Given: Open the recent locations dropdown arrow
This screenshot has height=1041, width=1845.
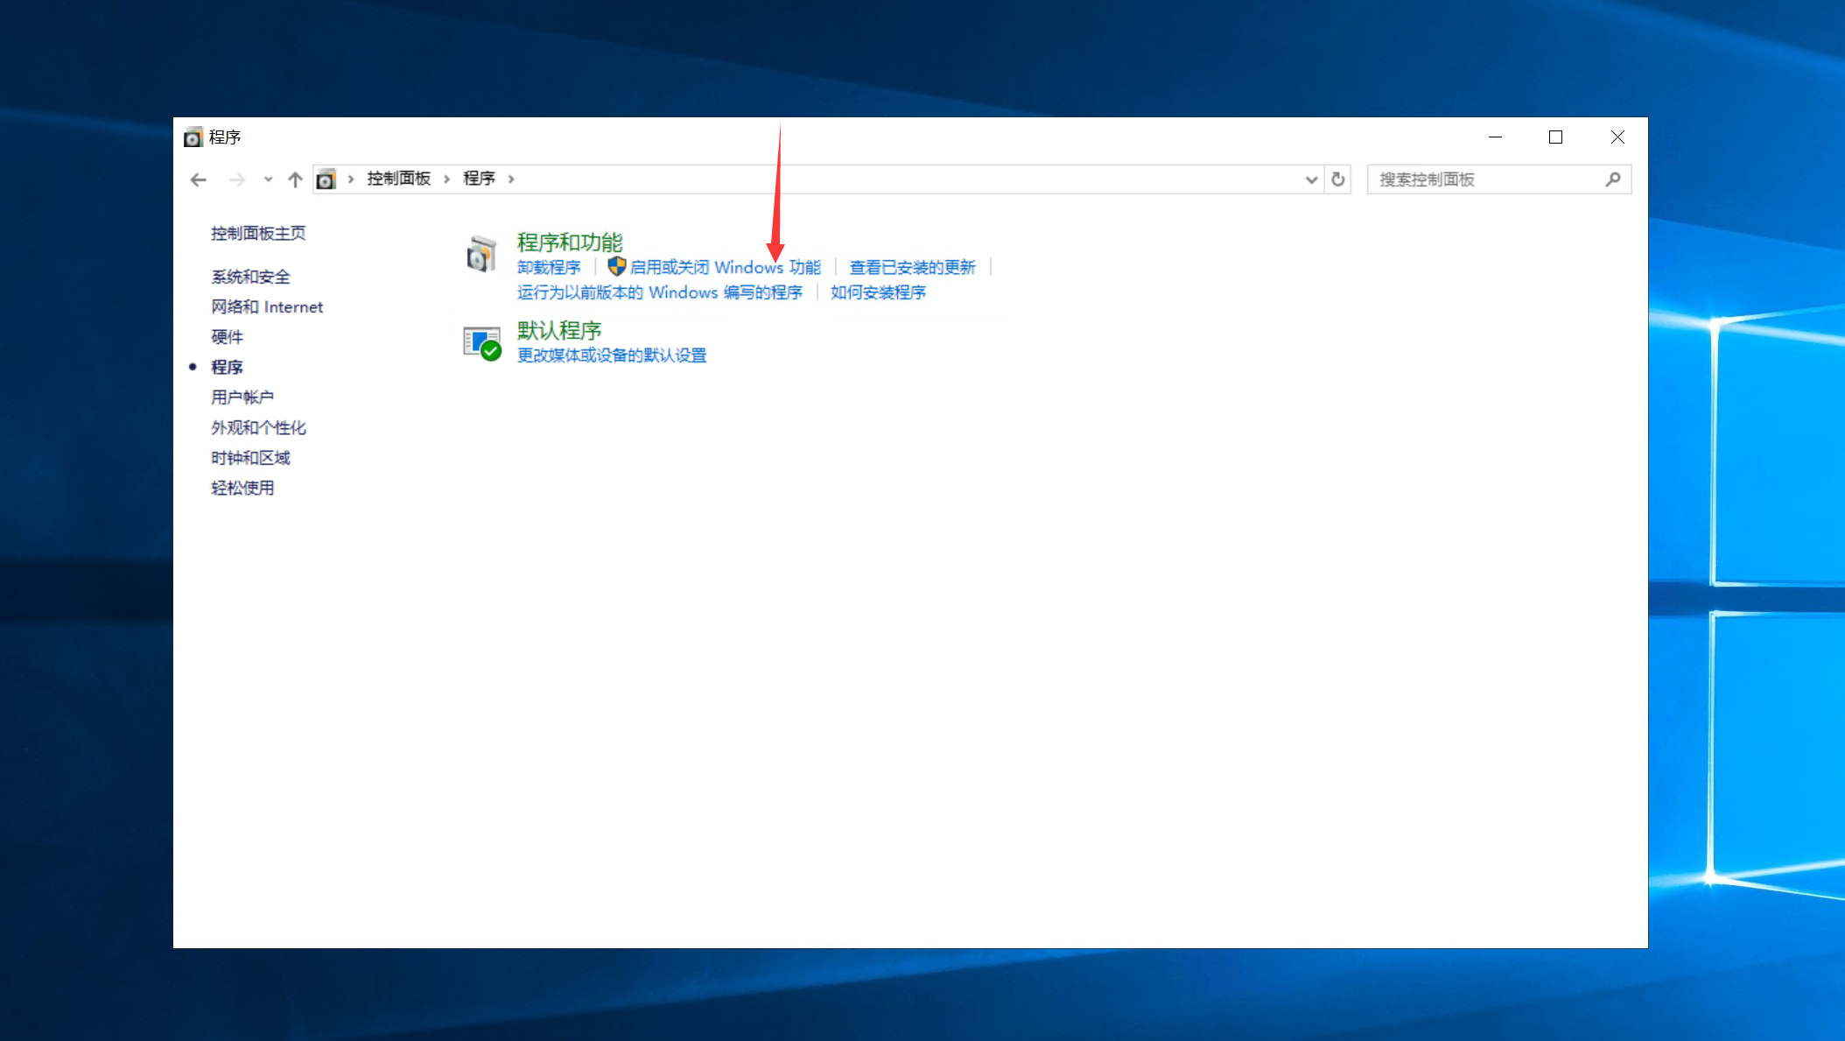Looking at the screenshot, I should pos(268,179).
